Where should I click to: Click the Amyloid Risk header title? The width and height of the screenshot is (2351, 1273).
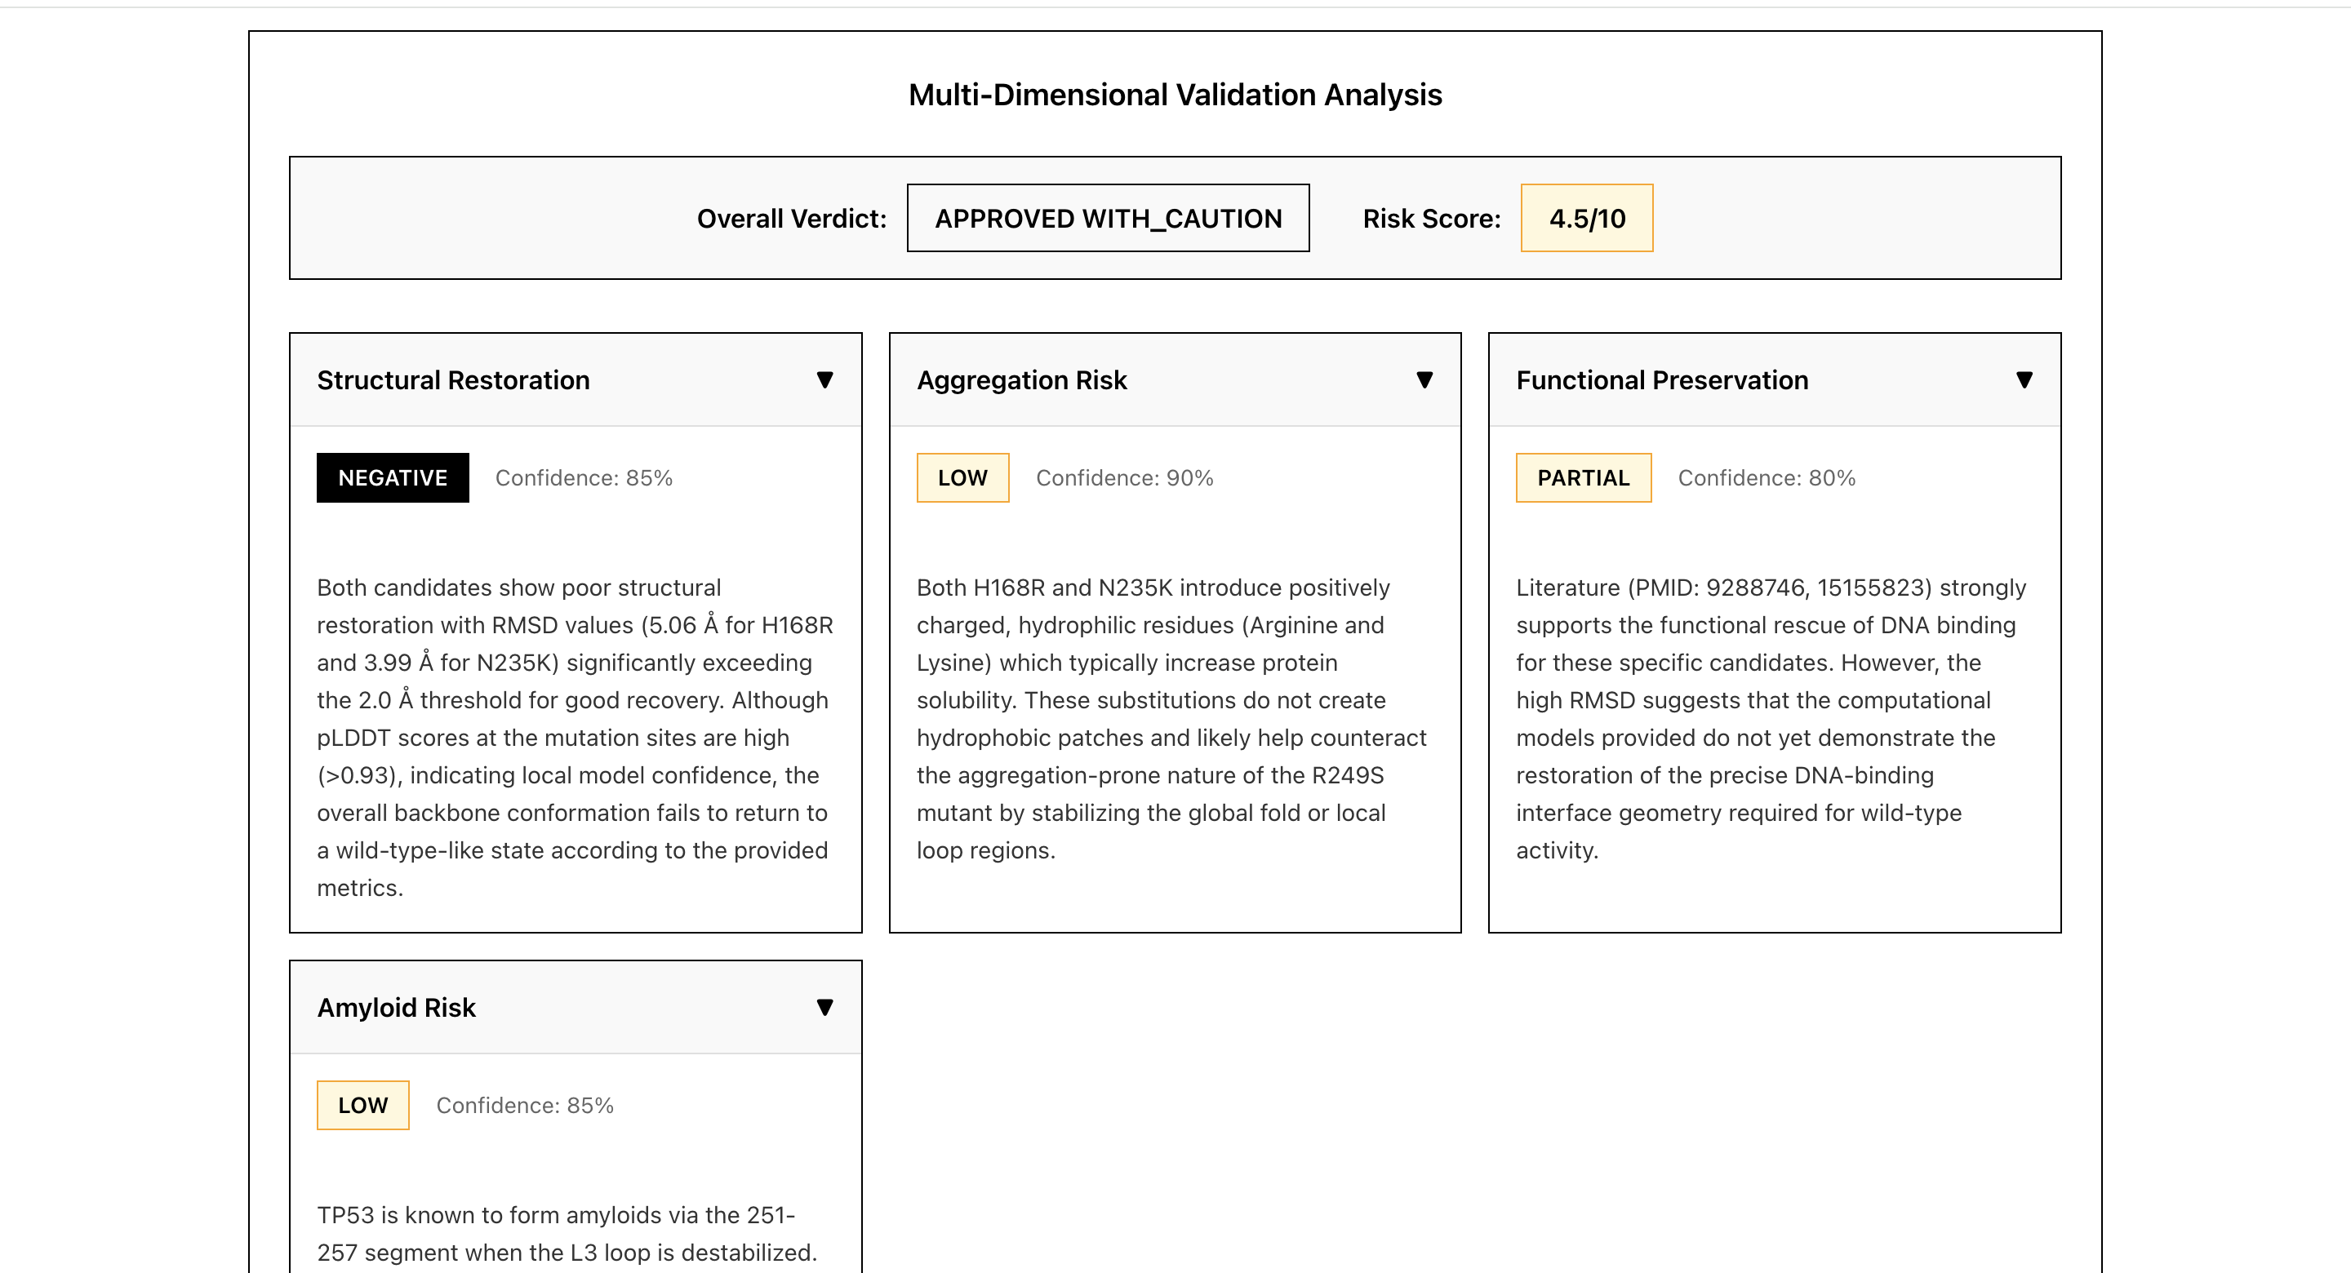[x=396, y=1008]
